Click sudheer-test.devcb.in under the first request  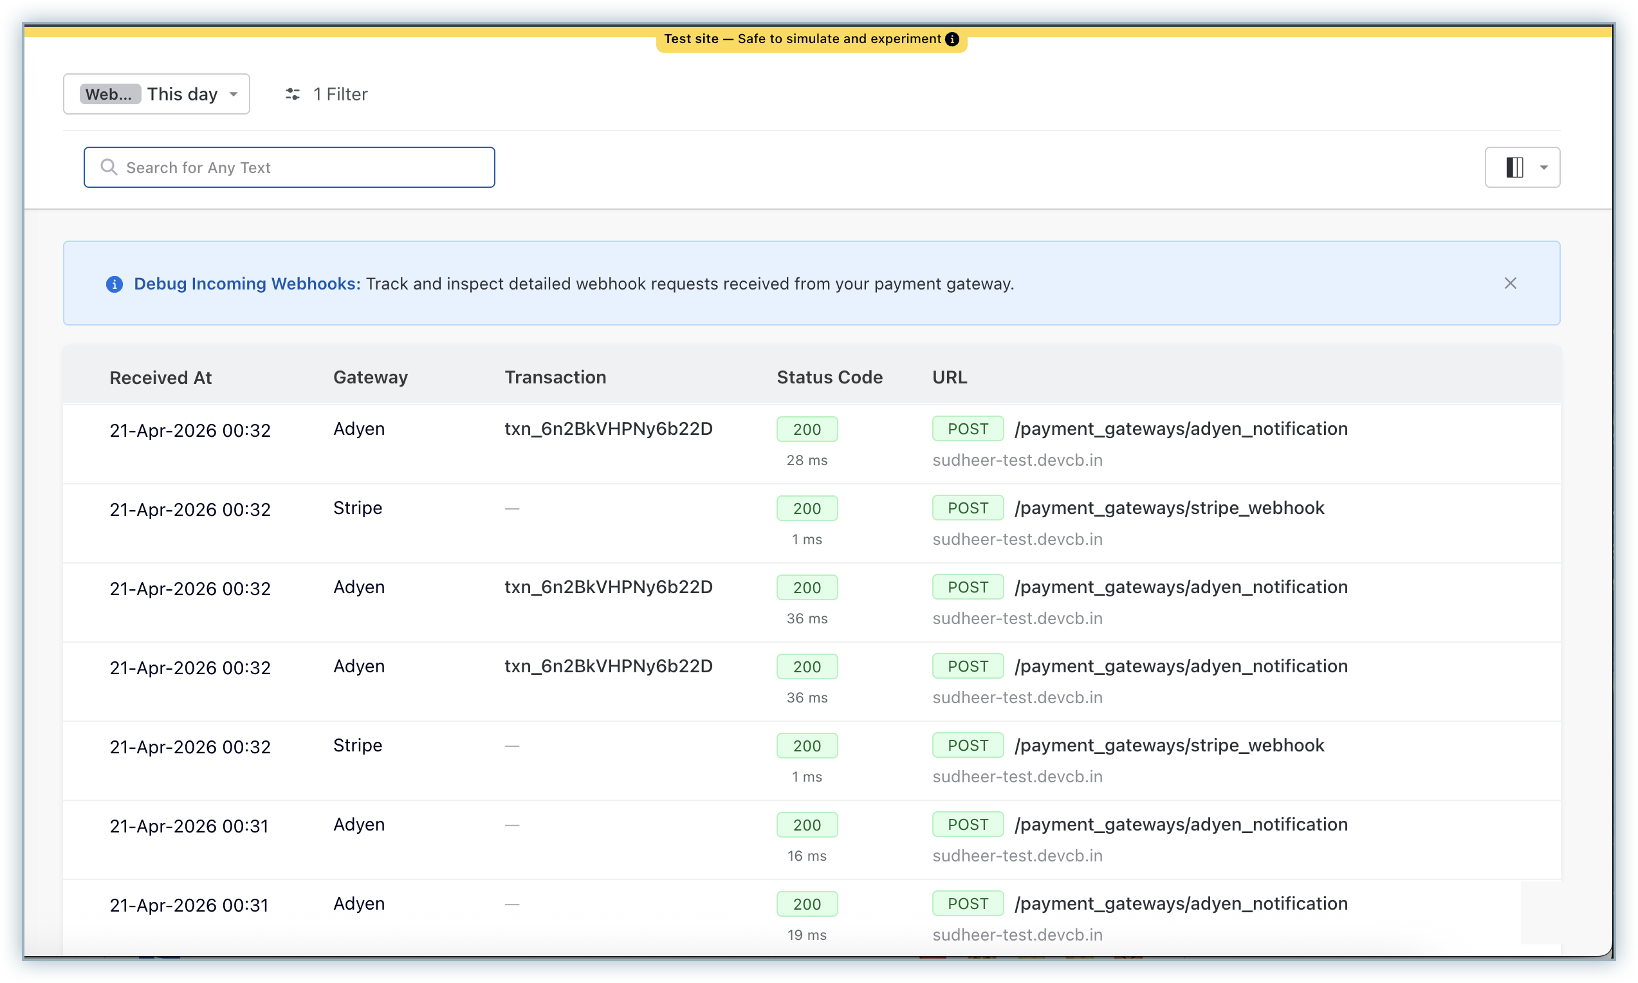pyautogui.click(x=1017, y=460)
